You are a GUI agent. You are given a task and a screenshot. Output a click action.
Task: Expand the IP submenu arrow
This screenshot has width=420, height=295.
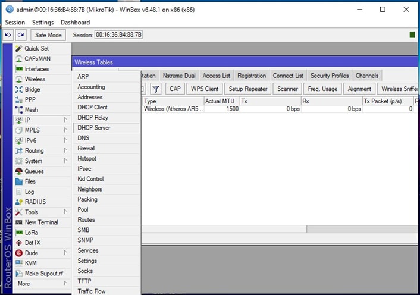(x=65, y=120)
